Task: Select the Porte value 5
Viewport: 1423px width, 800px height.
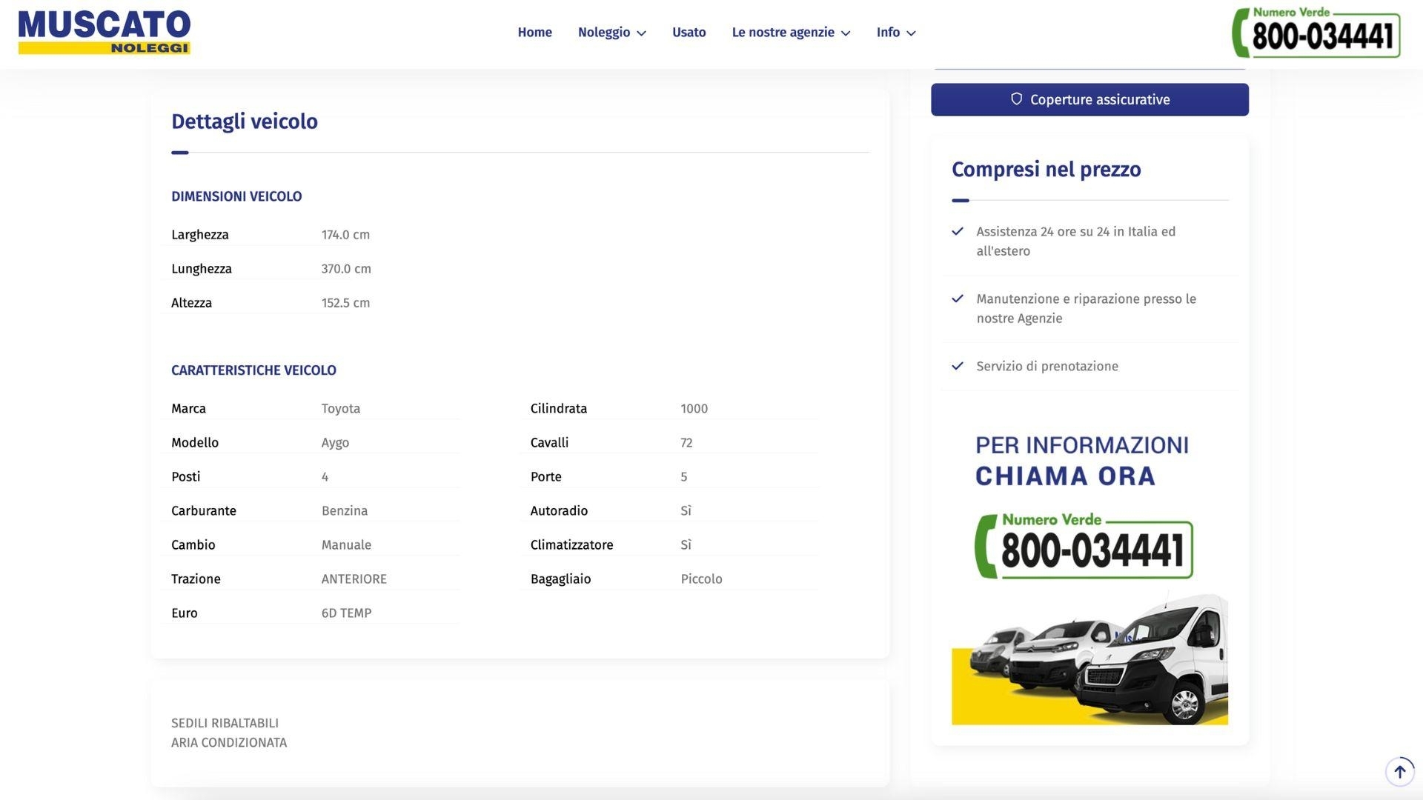Action: coord(684,477)
